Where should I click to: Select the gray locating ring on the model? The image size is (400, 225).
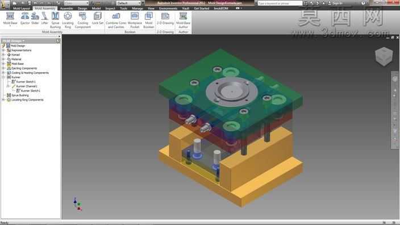click(232, 92)
